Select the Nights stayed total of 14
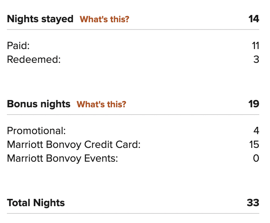Image resolution: width=270 pixels, height=223 pixels. (254, 19)
